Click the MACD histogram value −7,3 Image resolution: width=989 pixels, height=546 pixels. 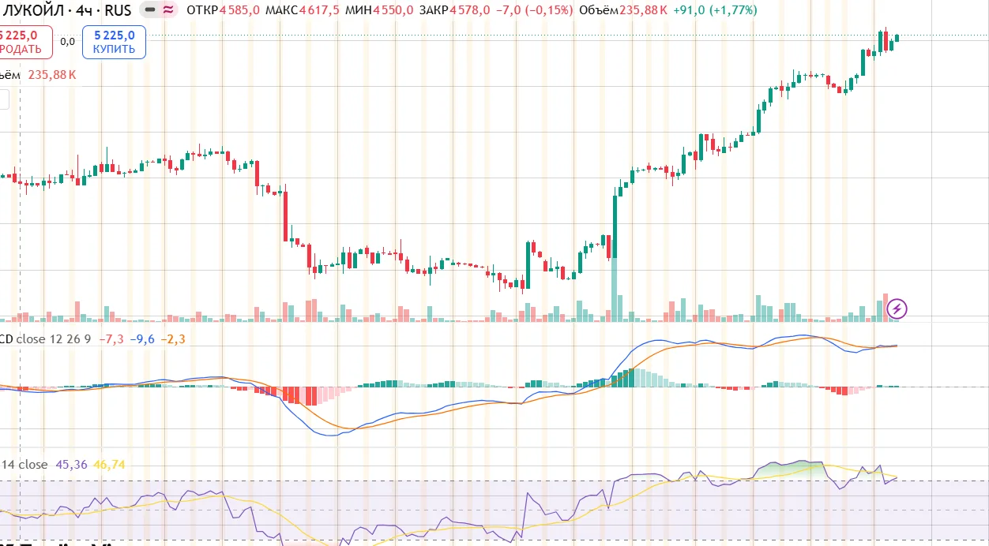click(x=111, y=338)
